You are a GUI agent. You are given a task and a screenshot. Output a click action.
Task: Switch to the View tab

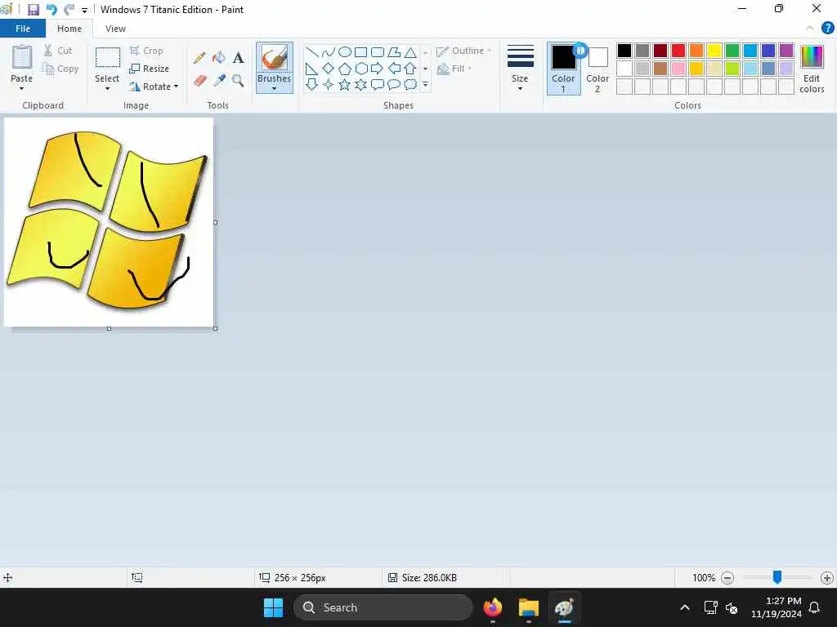pos(115,29)
